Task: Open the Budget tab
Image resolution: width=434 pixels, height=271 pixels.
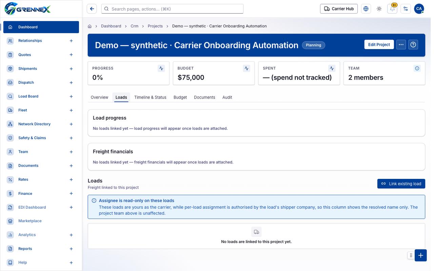Action: point(180,97)
